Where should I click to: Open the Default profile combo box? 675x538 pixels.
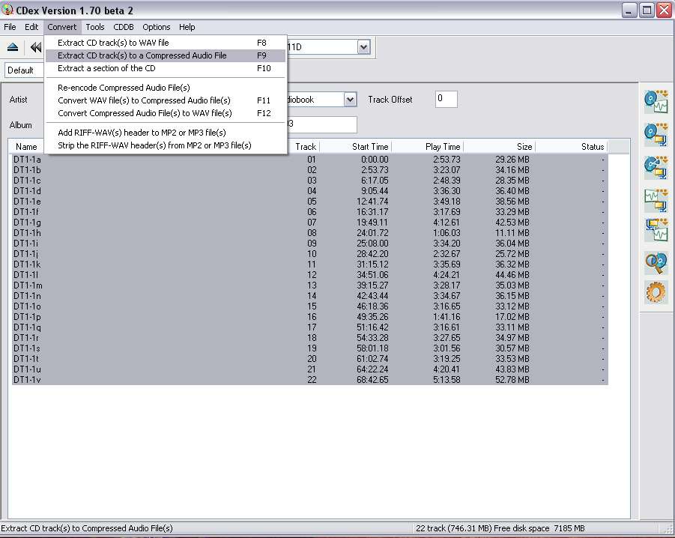pos(24,70)
